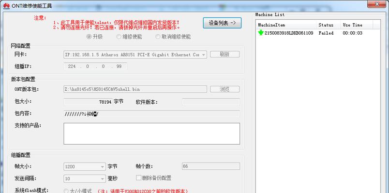Viewport: 389px width, 193px height.
Task: Click the 包大小 78194 field
Action: click(88, 102)
